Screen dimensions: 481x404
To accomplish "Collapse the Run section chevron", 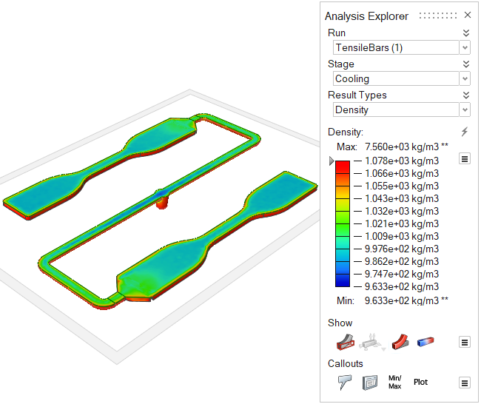I will coord(465,33).
